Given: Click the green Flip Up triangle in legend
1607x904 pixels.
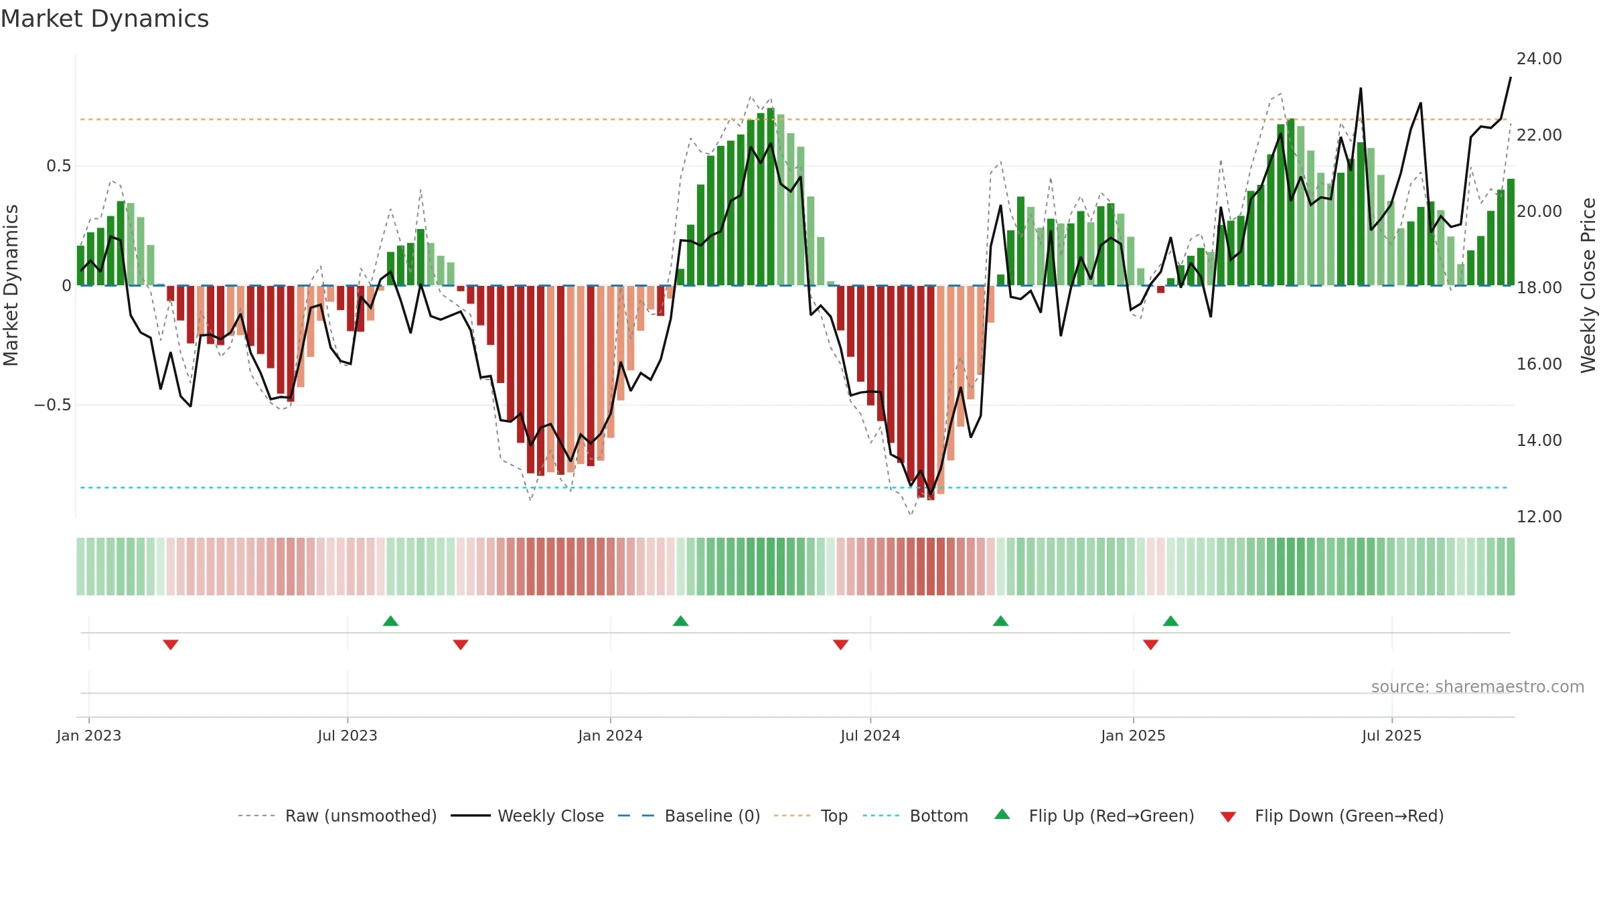Looking at the screenshot, I should [1002, 814].
